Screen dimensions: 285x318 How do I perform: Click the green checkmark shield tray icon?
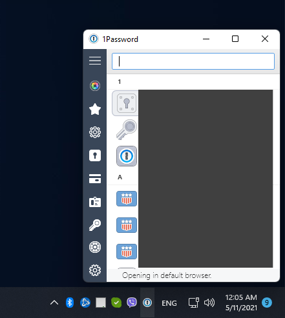tap(116, 303)
